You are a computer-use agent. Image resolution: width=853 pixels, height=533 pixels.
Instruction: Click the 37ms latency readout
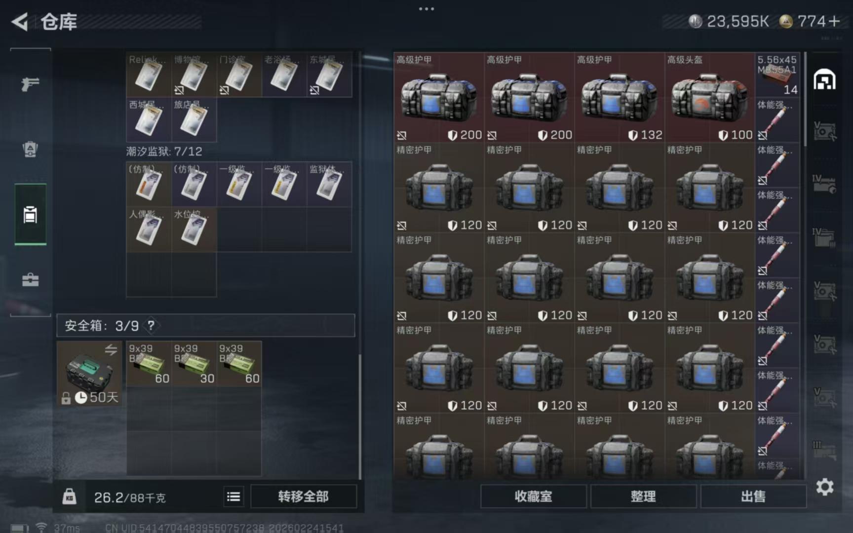[x=67, y=528]
